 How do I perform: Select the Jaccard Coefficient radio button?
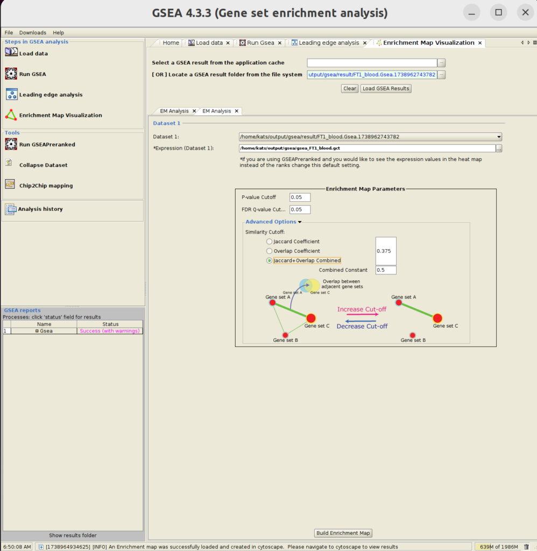pyautogui.click(x=269, y=242)
